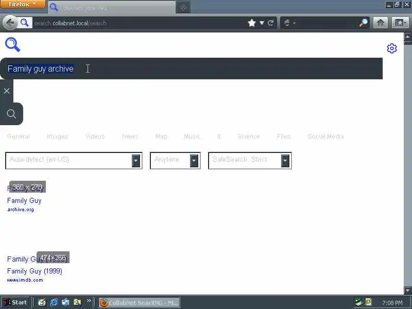Click the site identity magnifier icon
Screen dimensions: 412x309
(x=24, y=23)
